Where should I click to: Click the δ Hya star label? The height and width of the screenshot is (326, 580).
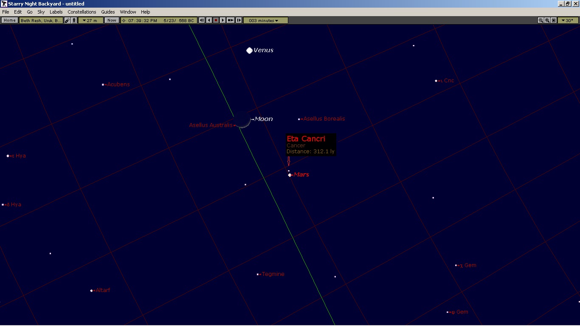14,205
